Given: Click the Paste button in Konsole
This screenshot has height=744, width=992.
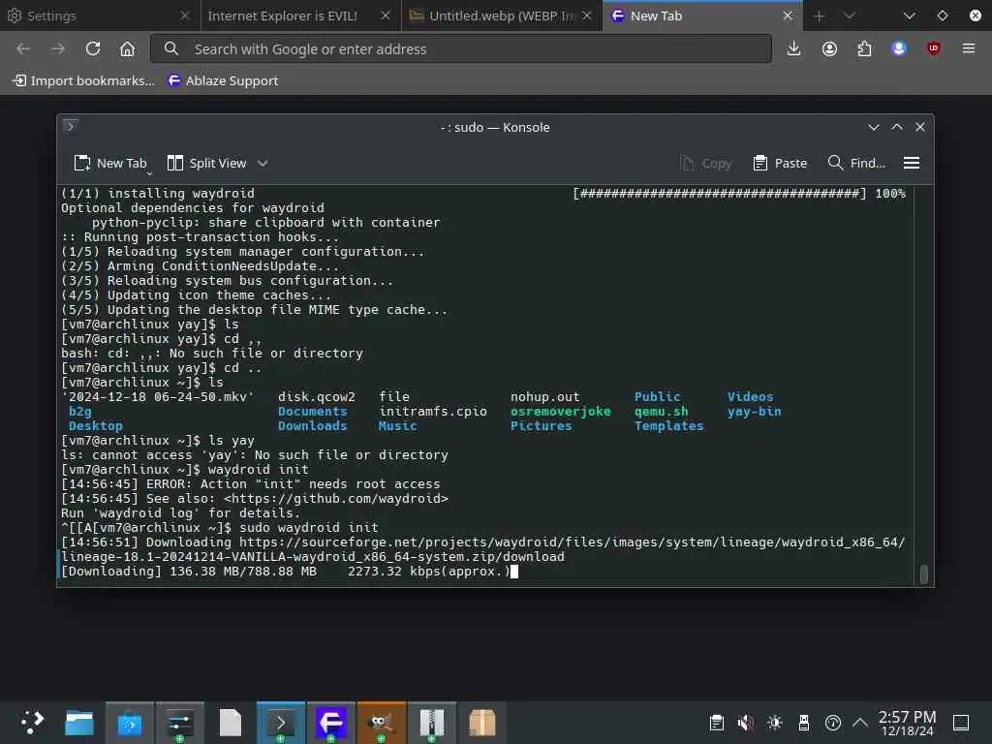Looking at the screenshot, I should 780,163.
